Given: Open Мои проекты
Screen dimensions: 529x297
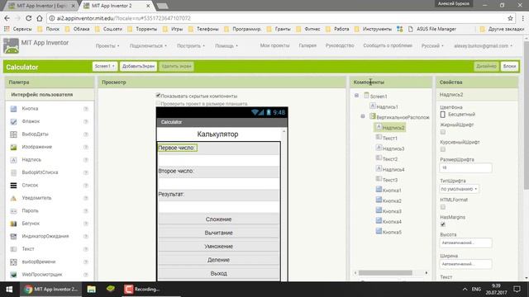Looking at the screenshot, I should (x=274, y=45).
